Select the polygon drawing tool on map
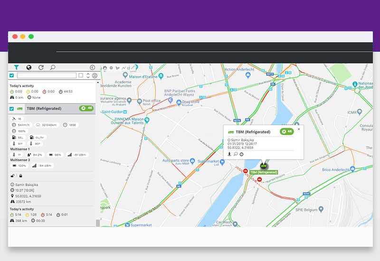380x261 pixels. point(117,68)
